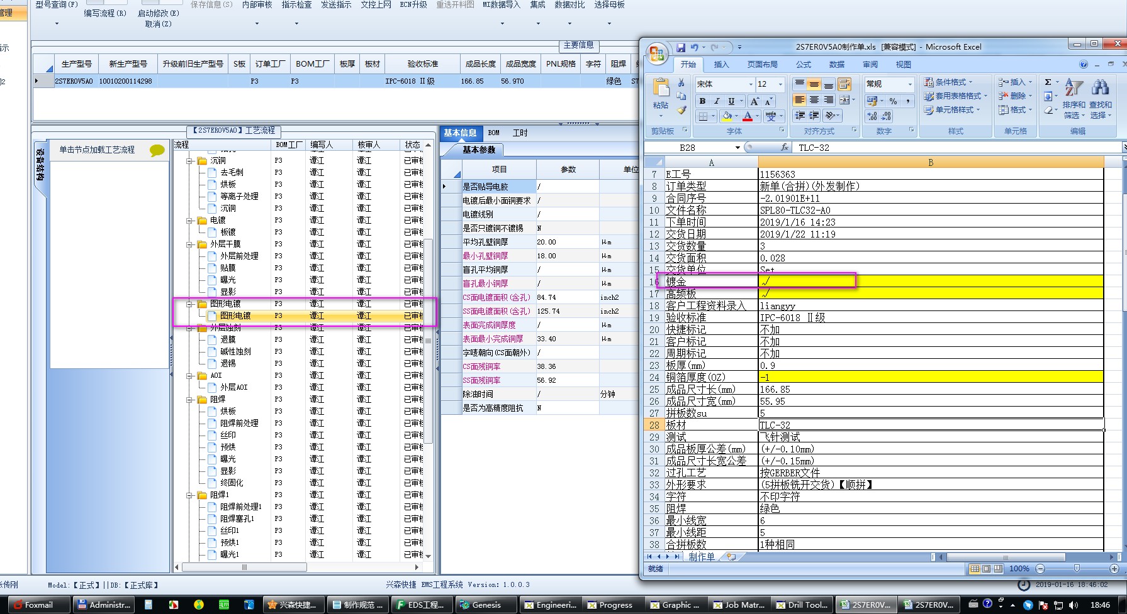Click the Bold formatting icon

702,101
